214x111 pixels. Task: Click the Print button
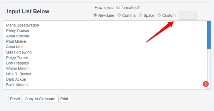click(x=64, y=99)
